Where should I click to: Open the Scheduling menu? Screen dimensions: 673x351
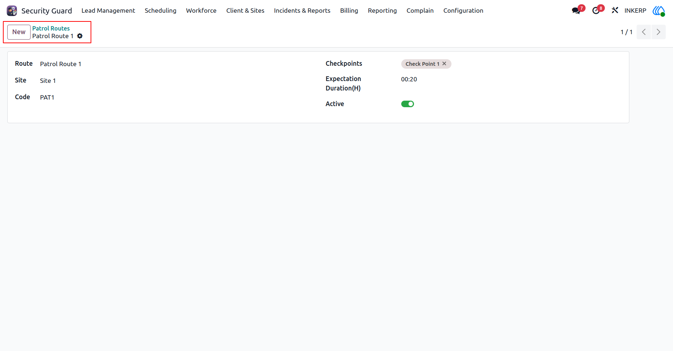point(160,11)
